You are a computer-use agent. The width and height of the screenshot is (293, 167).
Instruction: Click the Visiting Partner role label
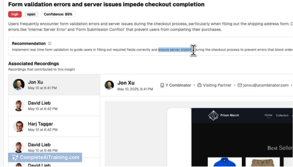217,85
